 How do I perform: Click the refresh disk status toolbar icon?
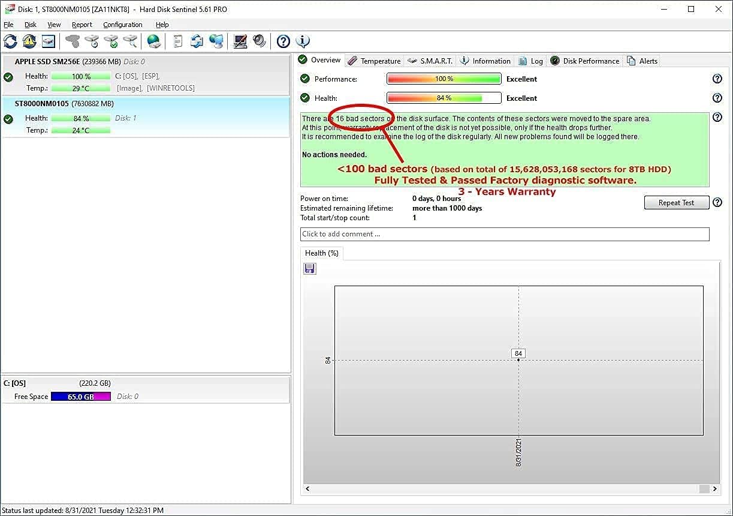pos(10,41)
